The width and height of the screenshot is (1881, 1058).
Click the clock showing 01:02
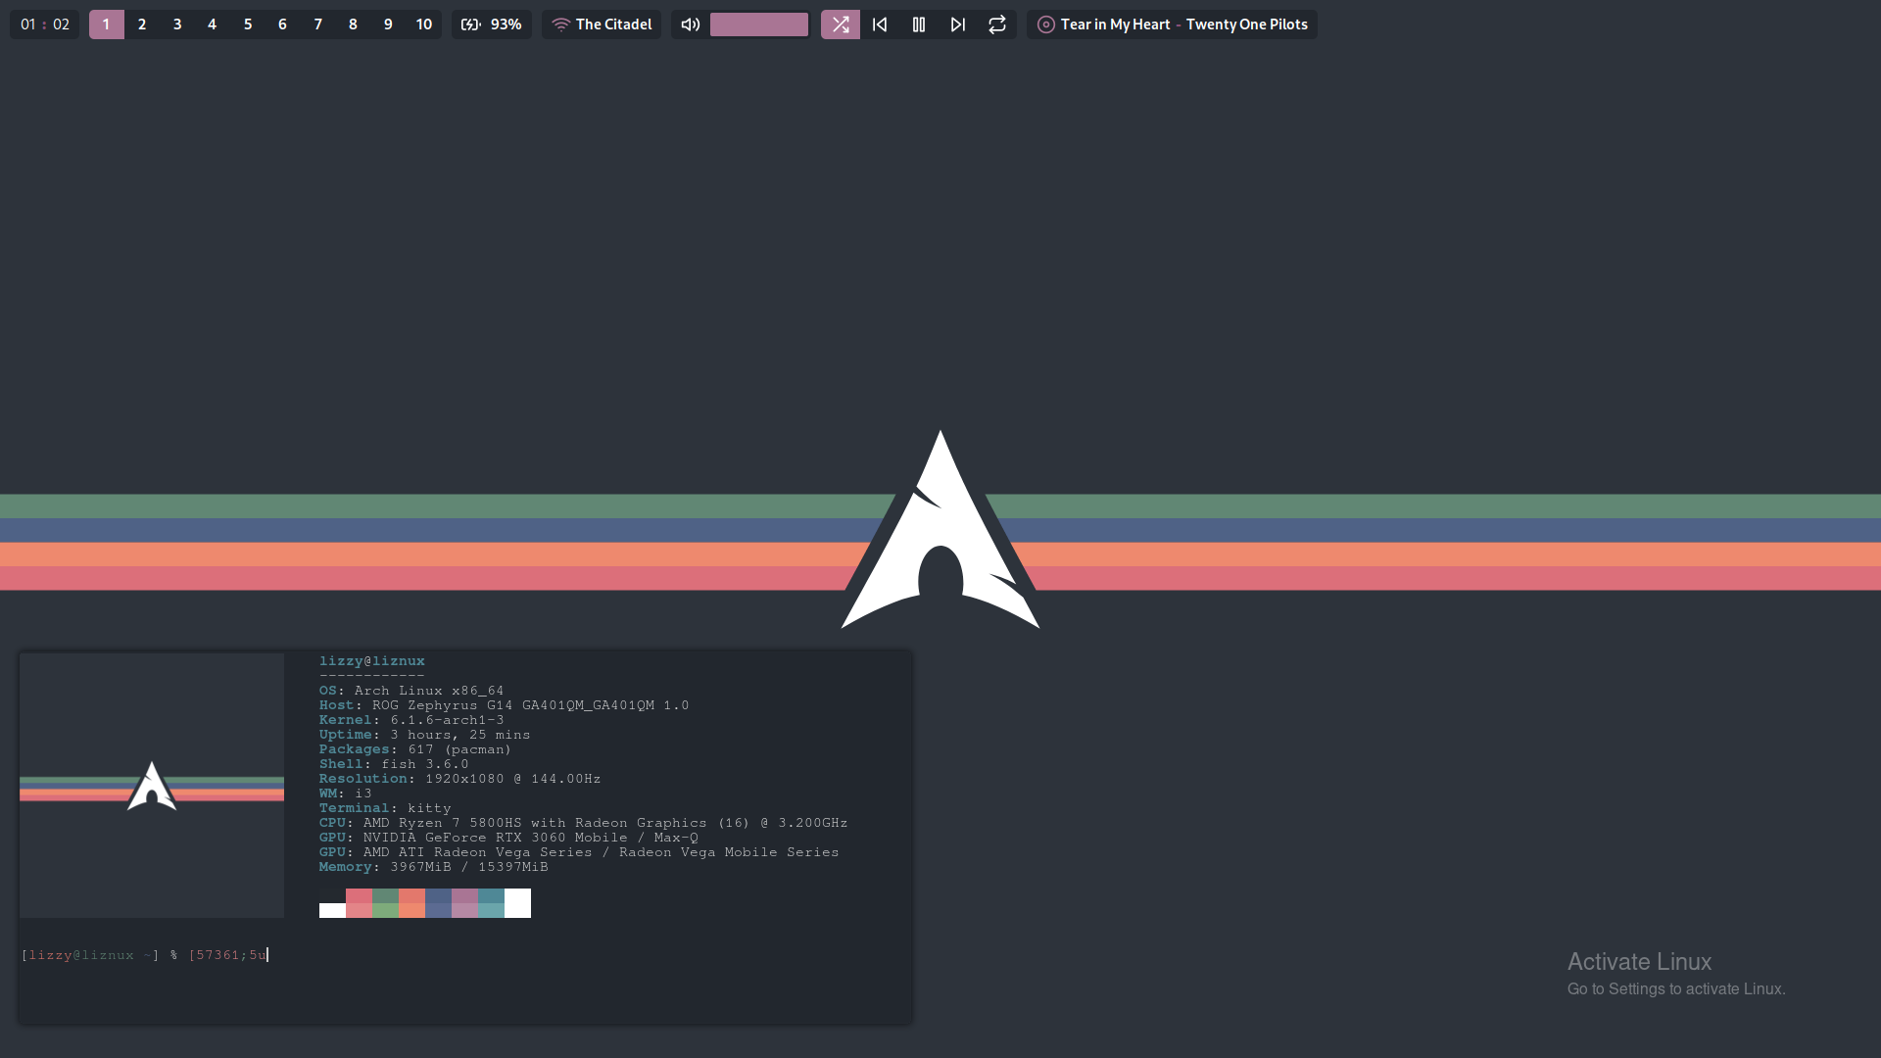[44, 24]
